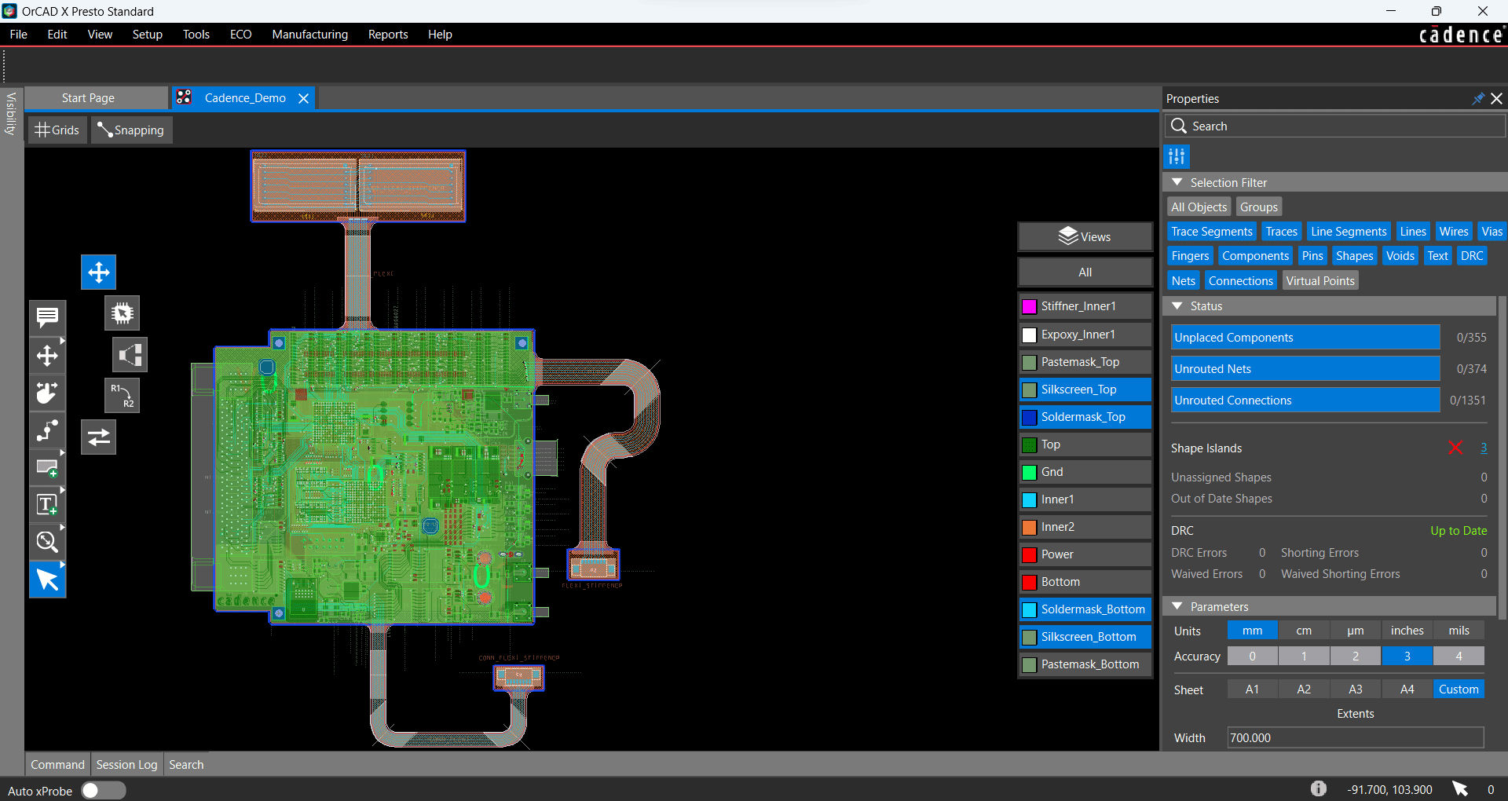This screenshot has height=801, width=1508.
Task: Click the zoom magnifier tool
Action: (x=47, y=542)
